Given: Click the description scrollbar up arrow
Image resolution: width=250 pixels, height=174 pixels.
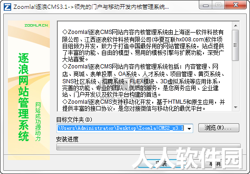Looking at the screenshot, I should (x=236, y=26).
